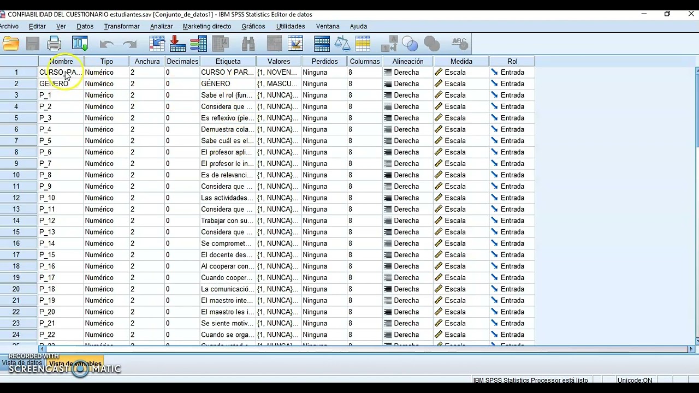Select the variable name cell P_10

pyautogui.click(x=61, y=198)
